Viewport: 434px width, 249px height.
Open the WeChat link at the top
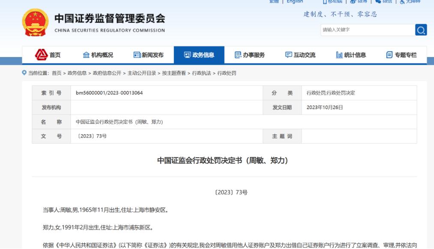click(383, 1)
